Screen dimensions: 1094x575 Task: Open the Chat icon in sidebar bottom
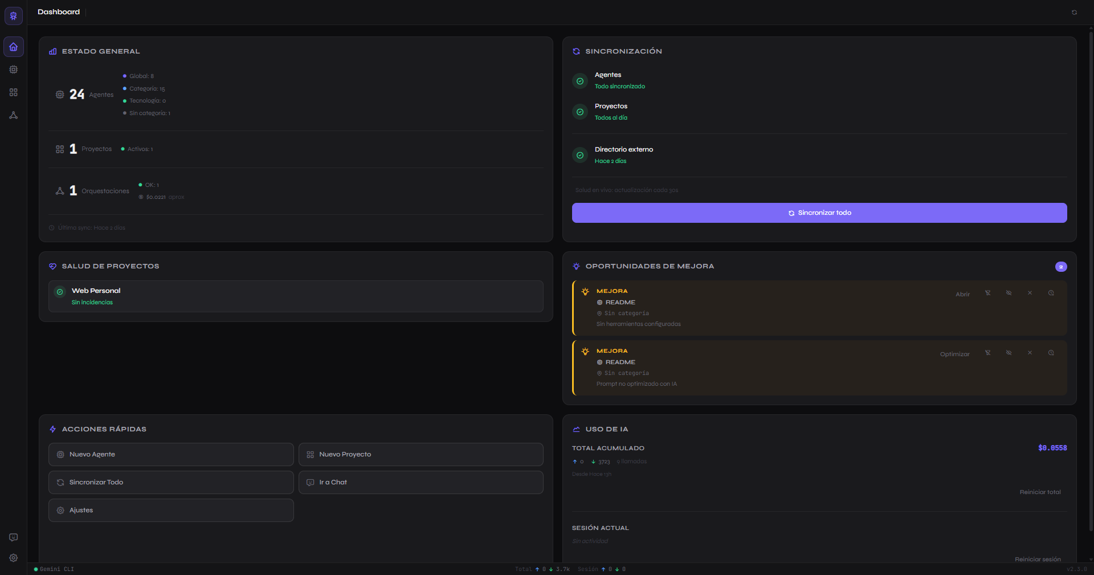click(14, 537)
